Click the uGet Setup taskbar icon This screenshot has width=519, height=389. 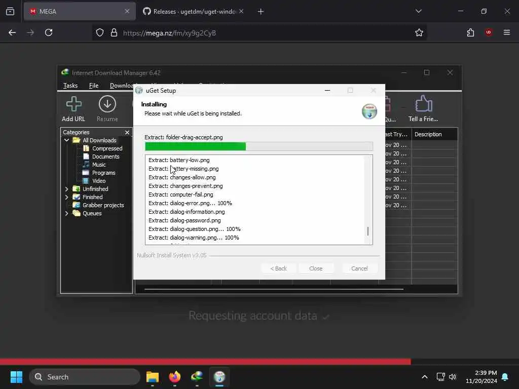click(219, 377)
